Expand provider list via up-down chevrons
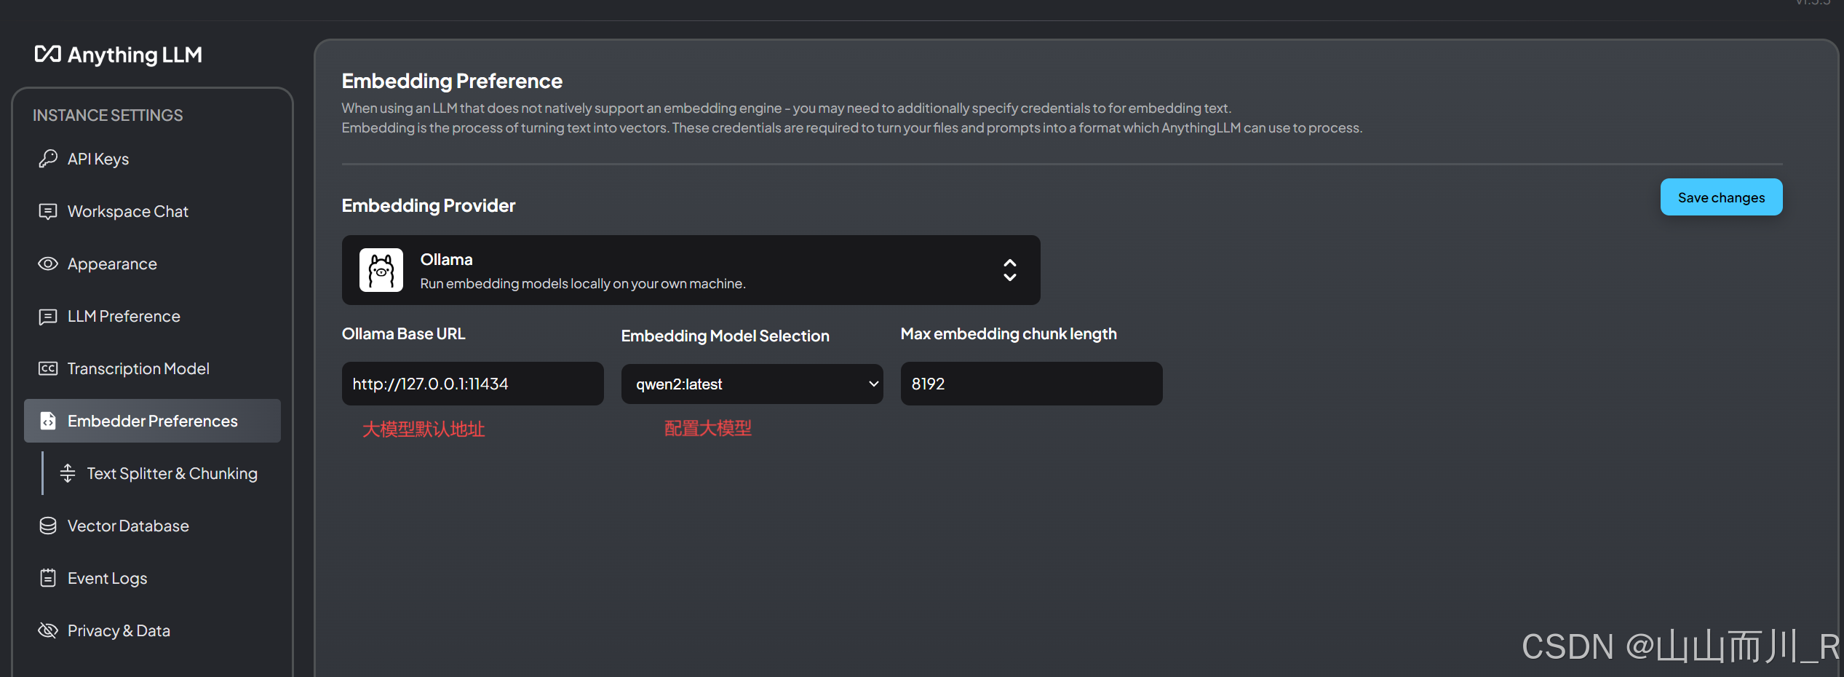The image size is (1844, 677). [1009, 270]
